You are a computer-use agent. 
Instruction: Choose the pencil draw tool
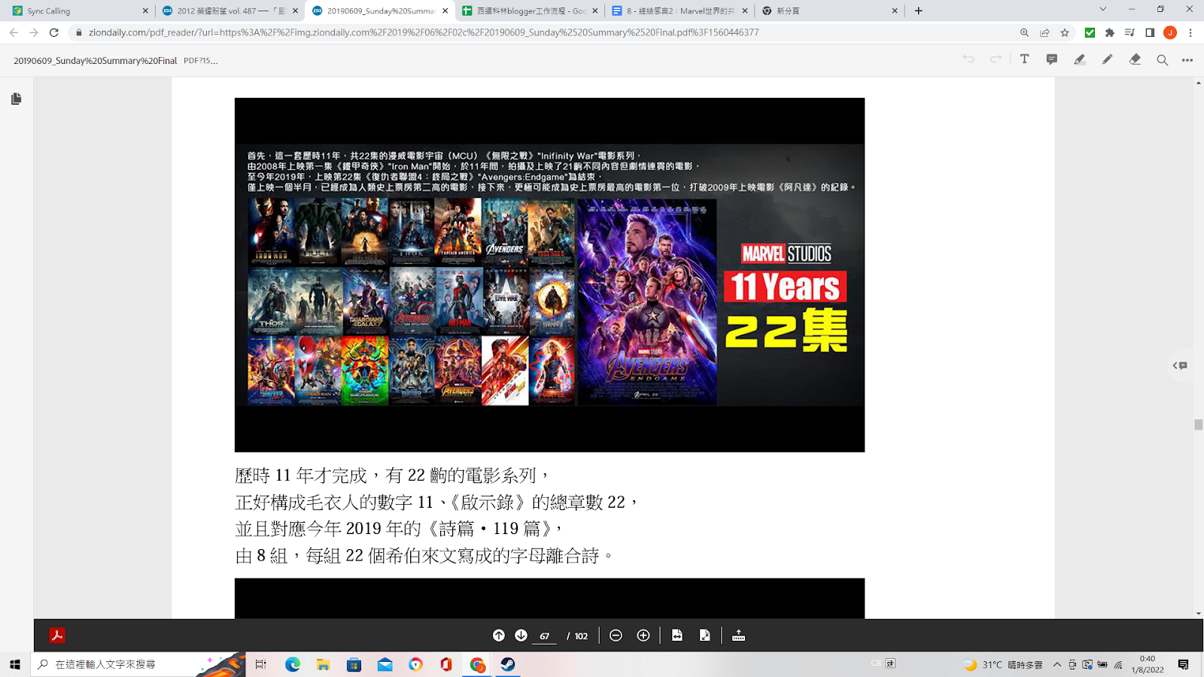(x=1107, y=59)
